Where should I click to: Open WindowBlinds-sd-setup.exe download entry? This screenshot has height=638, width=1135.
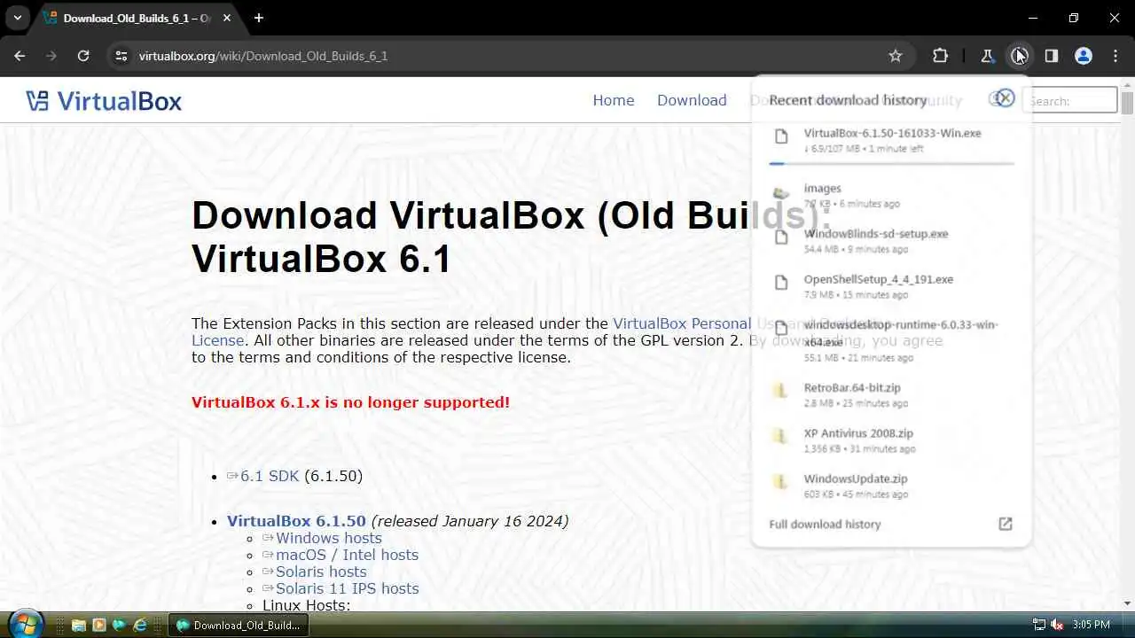[891, 241]
